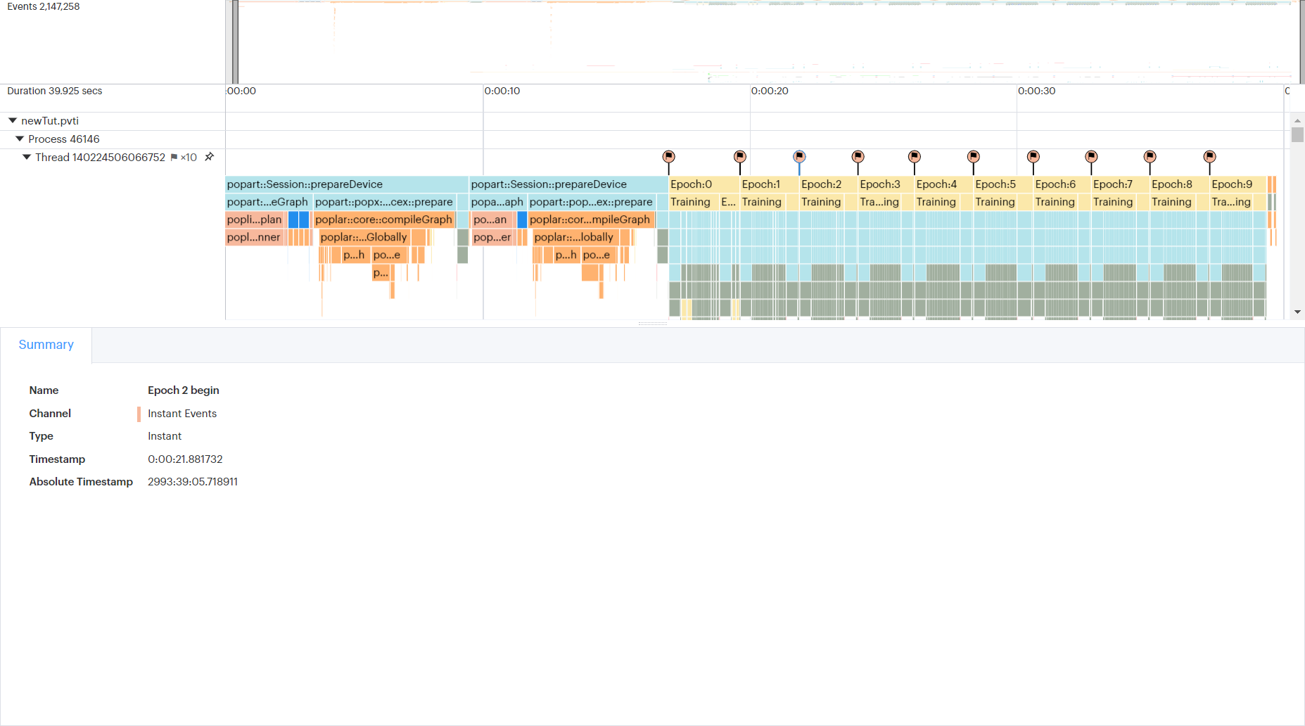Select the Epoch 5 begin flag marker
1305x726 pixels.
tap(973, 156)
